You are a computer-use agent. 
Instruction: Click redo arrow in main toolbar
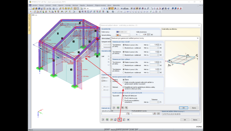pos(57,8)
